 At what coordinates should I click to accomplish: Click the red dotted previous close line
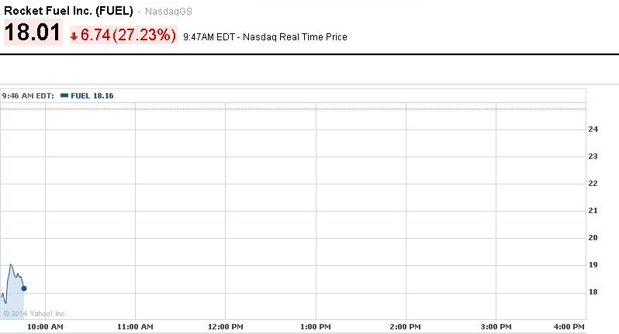point(310,109)
